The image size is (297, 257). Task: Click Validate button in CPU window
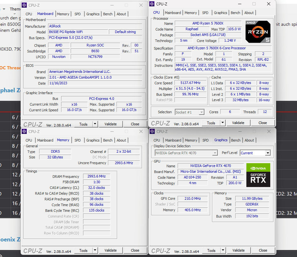point(238,123)
